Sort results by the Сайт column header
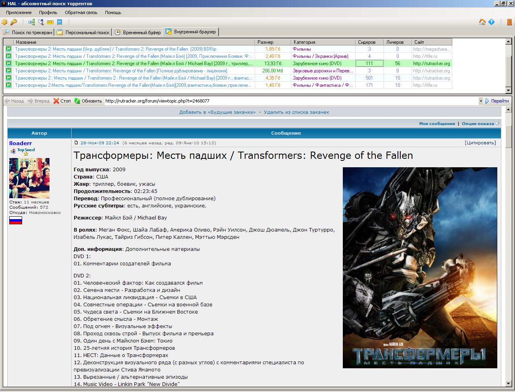Screen dimensions: 515x392 coord(432,42)
